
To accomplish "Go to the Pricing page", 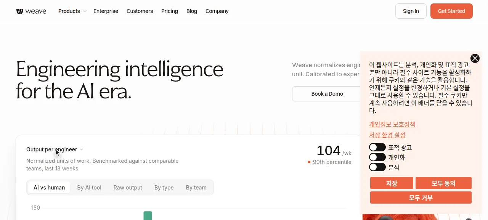I will coord(170,11).
